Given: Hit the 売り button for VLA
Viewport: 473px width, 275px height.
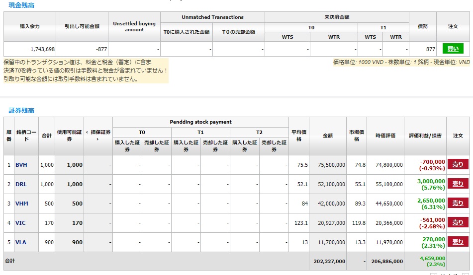Looking at the screenshot, I should tap(458, 242).
